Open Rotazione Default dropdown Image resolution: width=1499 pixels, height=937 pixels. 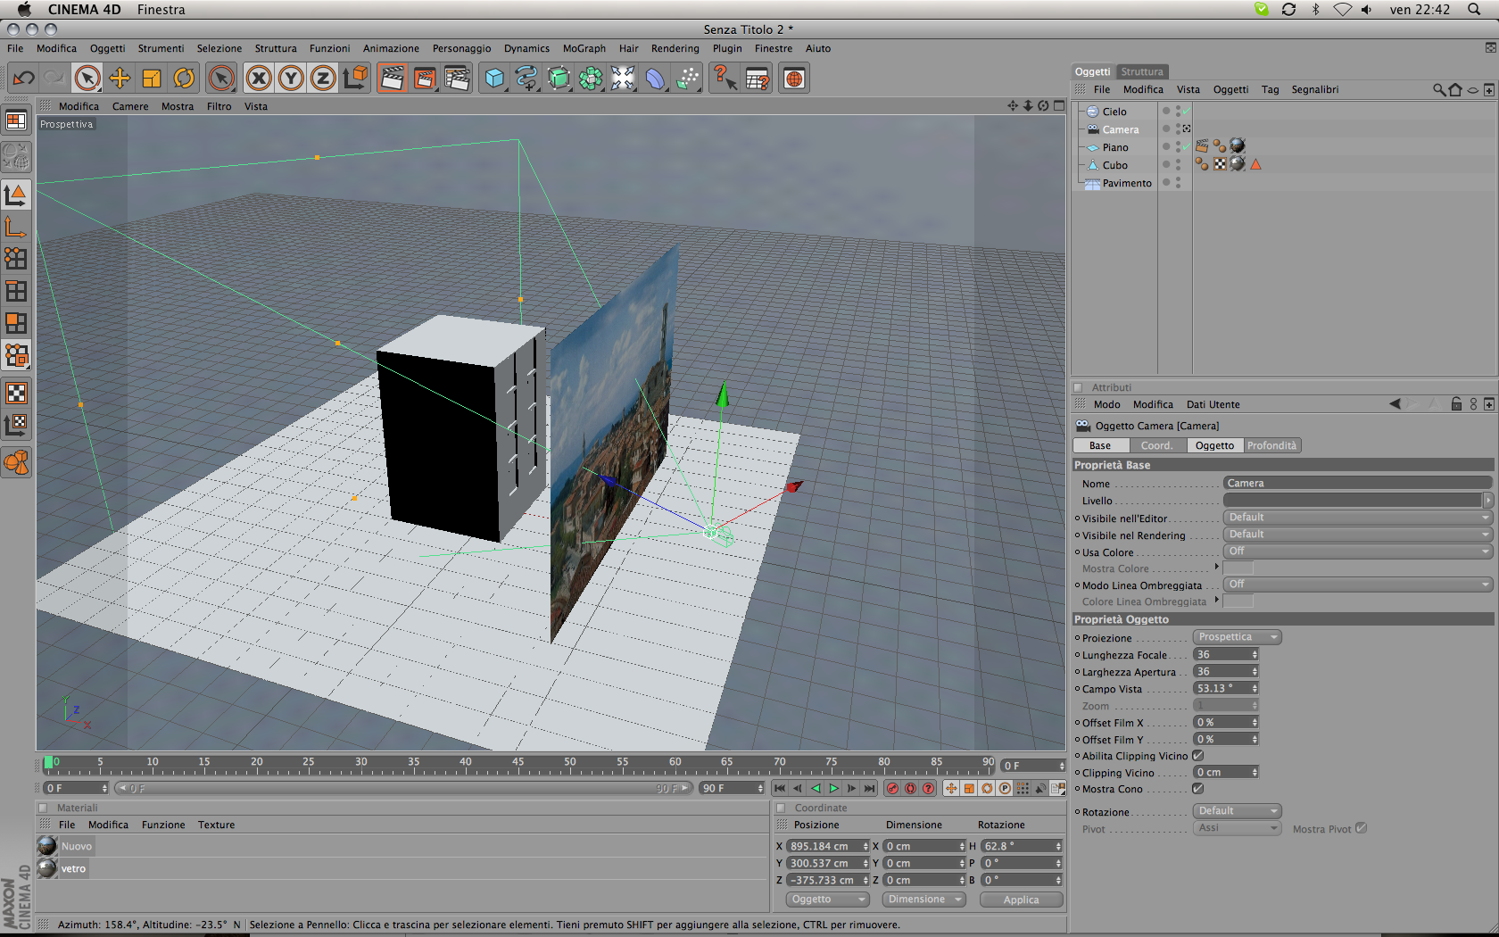click(x=1237, y=811)
